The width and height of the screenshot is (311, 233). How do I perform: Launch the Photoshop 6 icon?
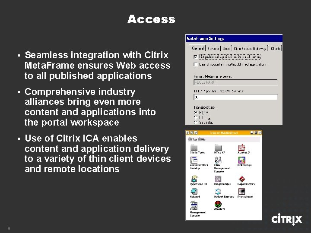click(241, 192)
